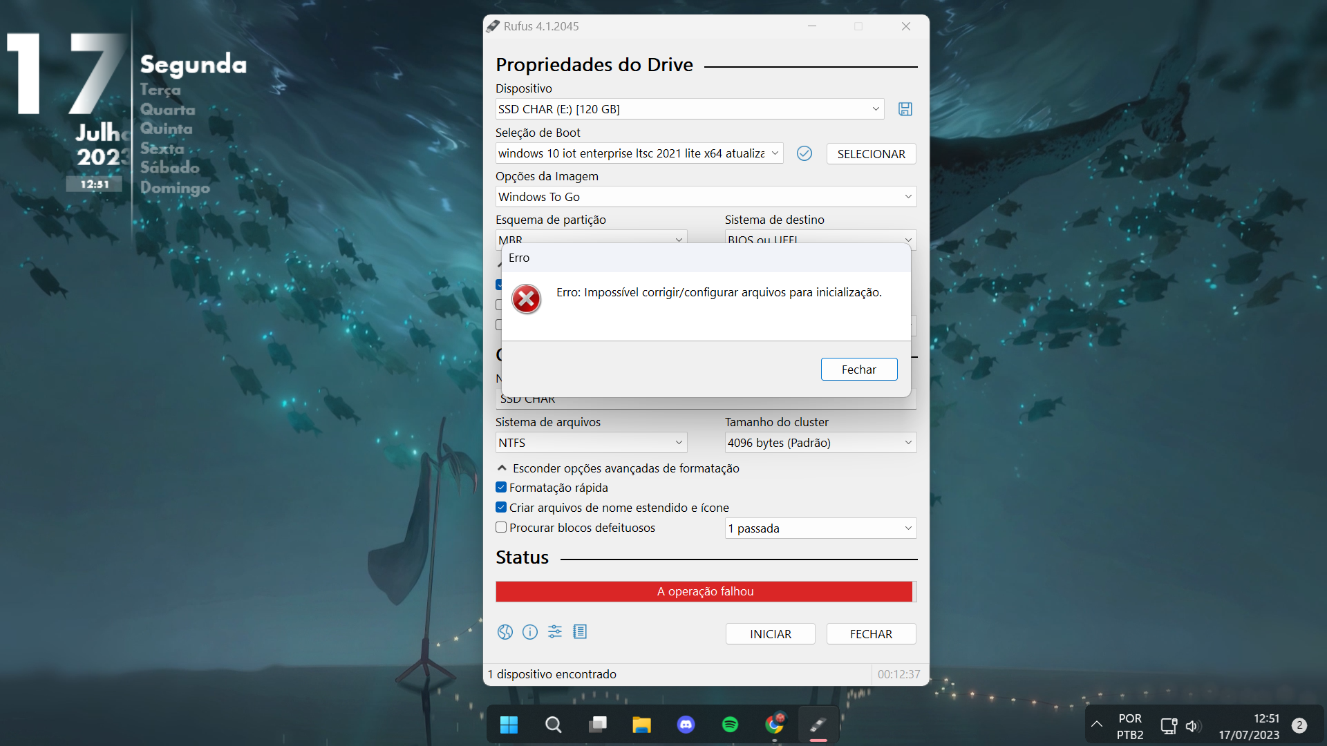Click the save drive image icon
The width and height of the screenshot is (1327, 746).
click(905, 109)
